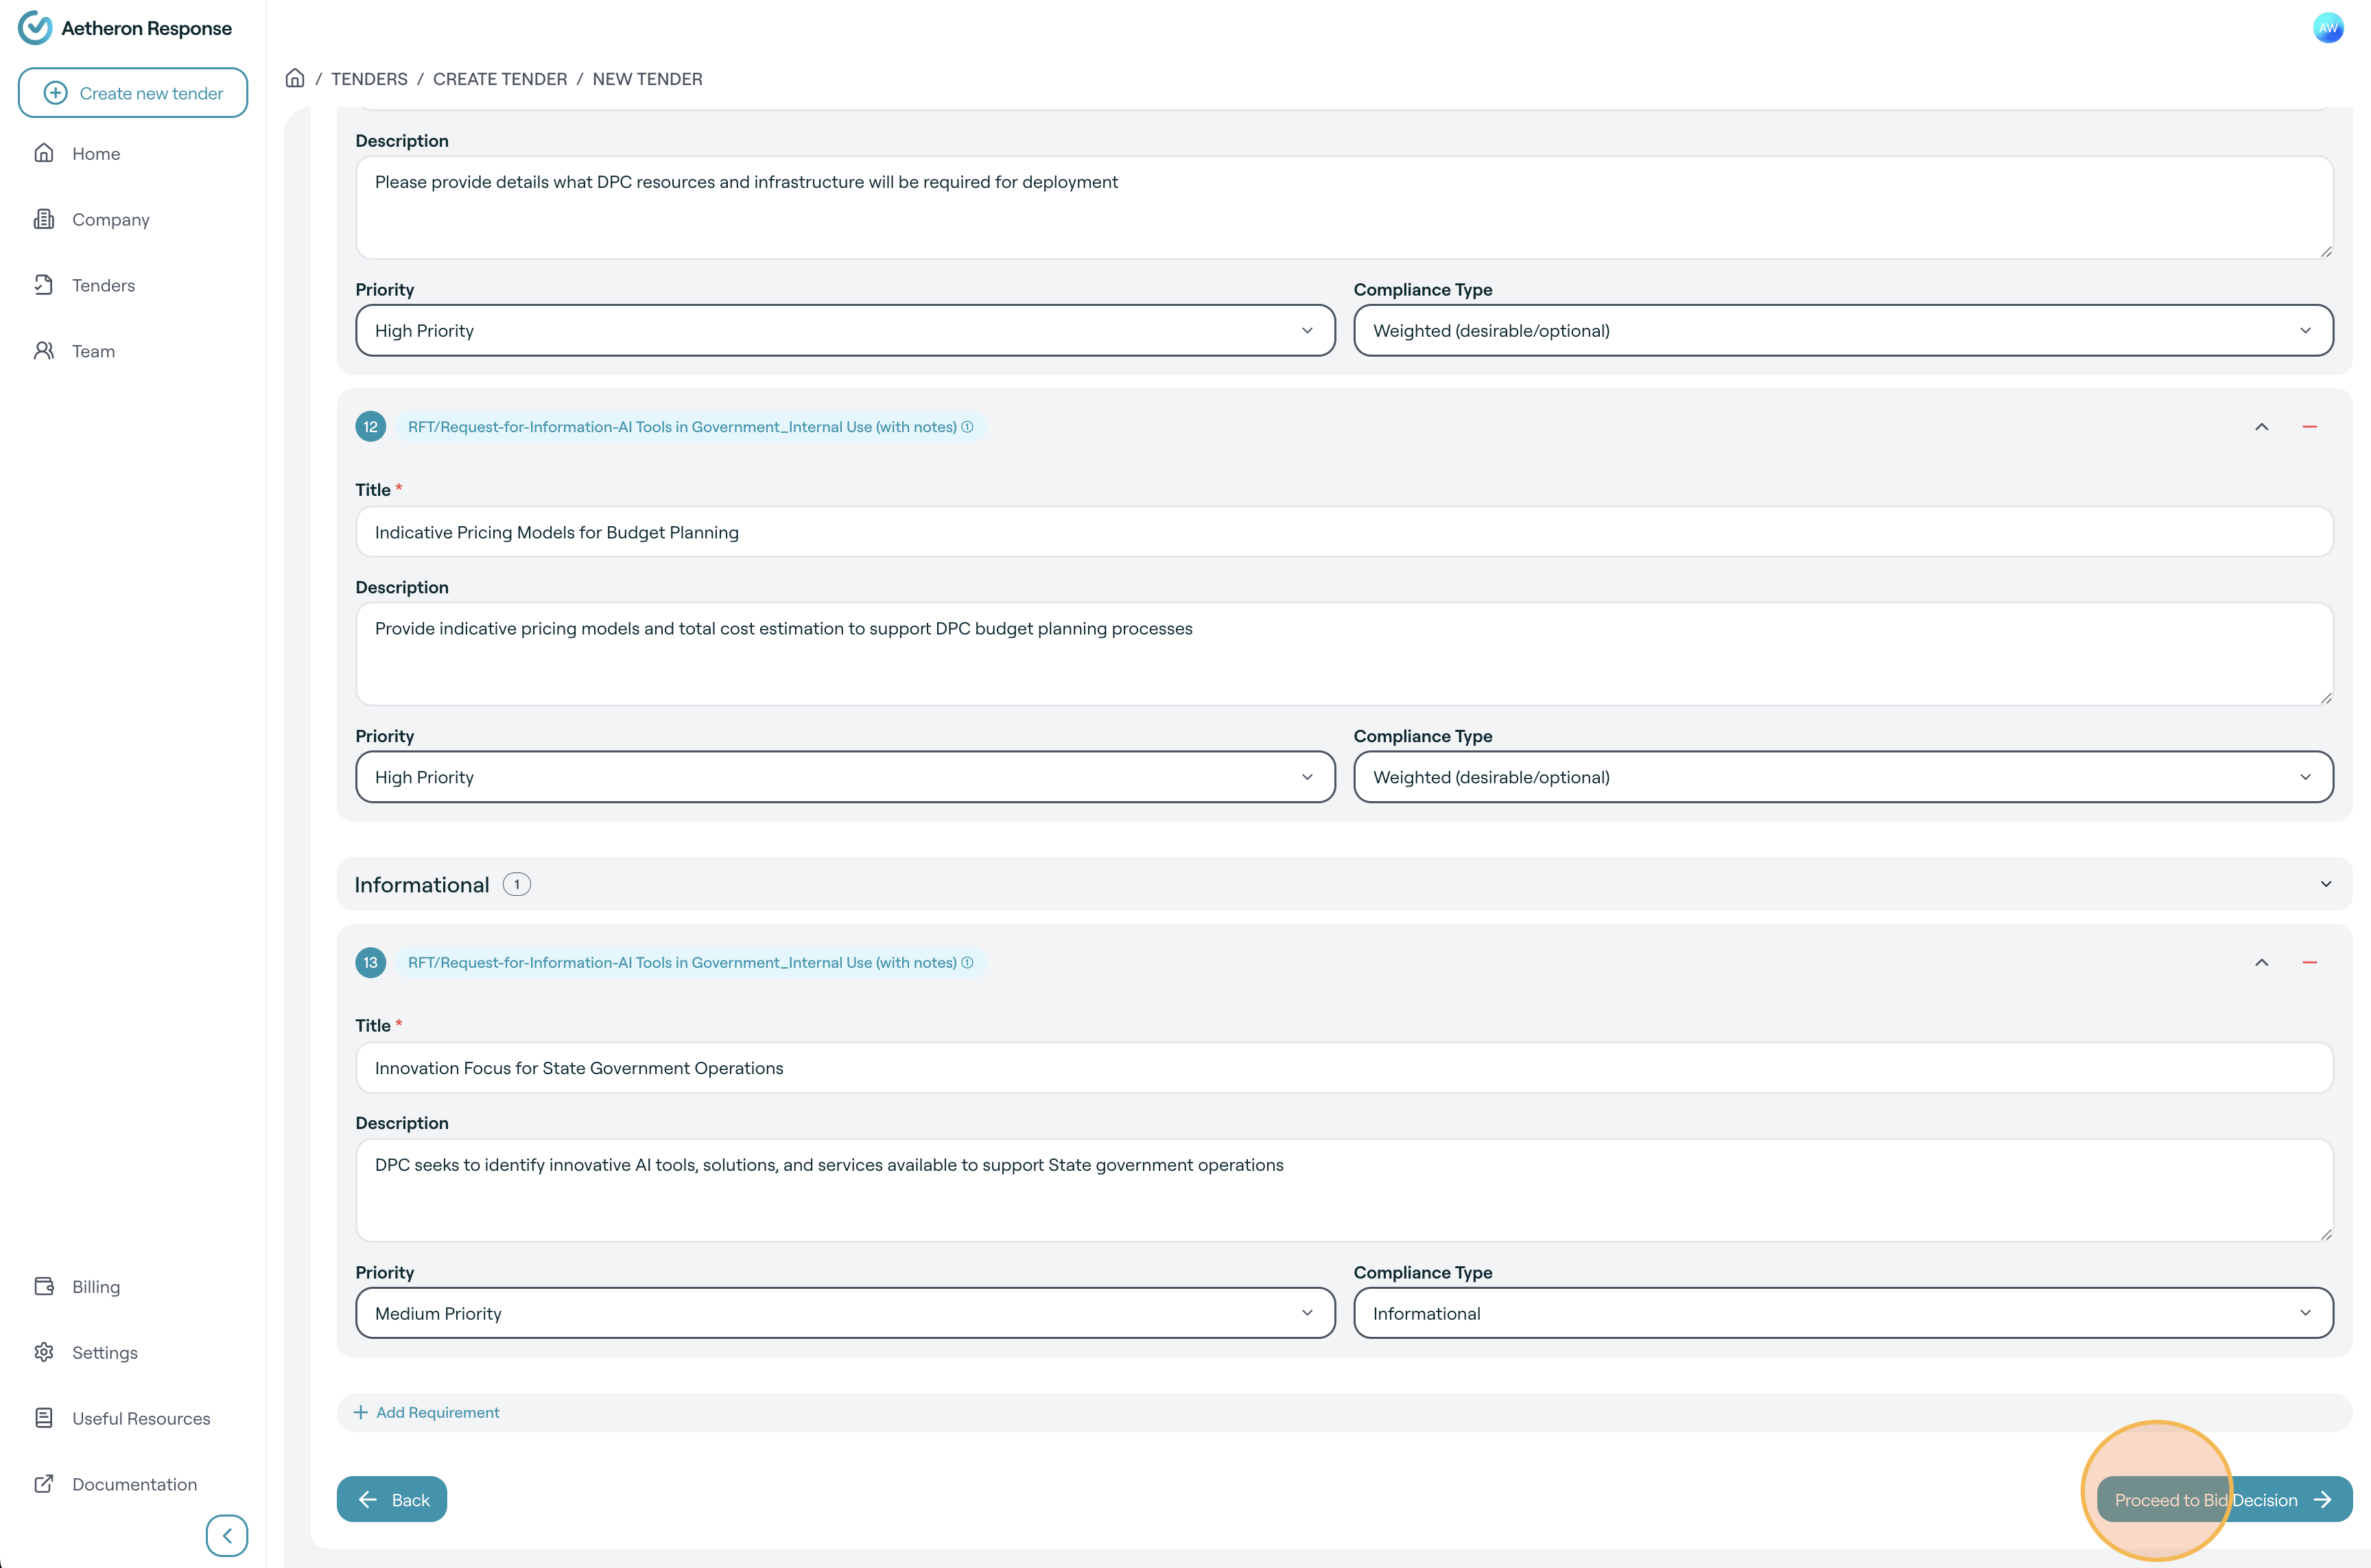Screen dimensions: 2371x1568
Task: Click the Indicative Pricing Models title field
Action: pyautogui.click(x=1343, y=532)
